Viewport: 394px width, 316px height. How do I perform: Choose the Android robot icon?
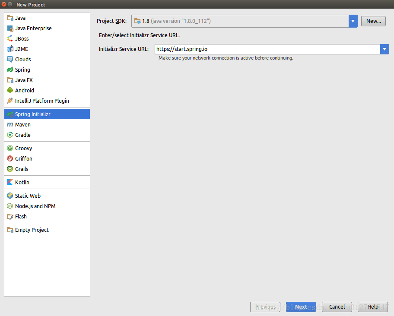pyautogui.click(x=10, y=90)
